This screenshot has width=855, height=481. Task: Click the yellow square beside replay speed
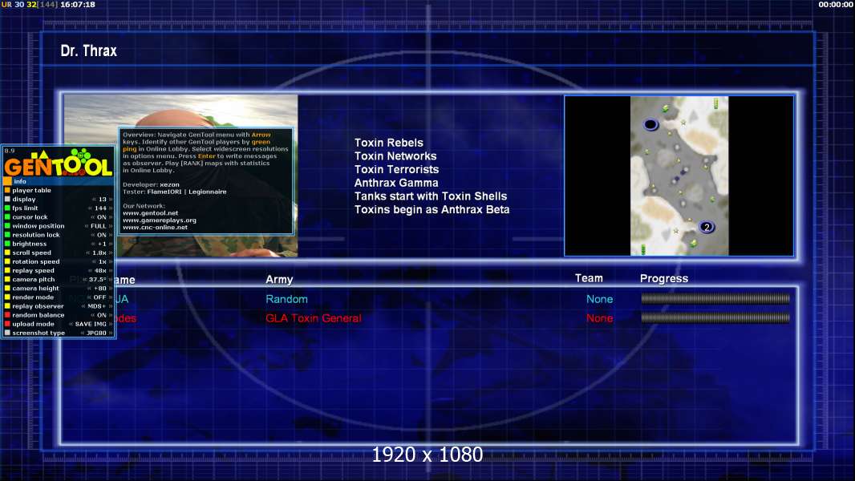pyautogui.click(x=7, y=270)
